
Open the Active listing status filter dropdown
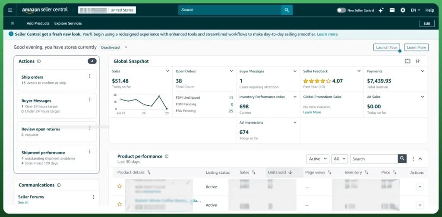click(x=318, y=159)
